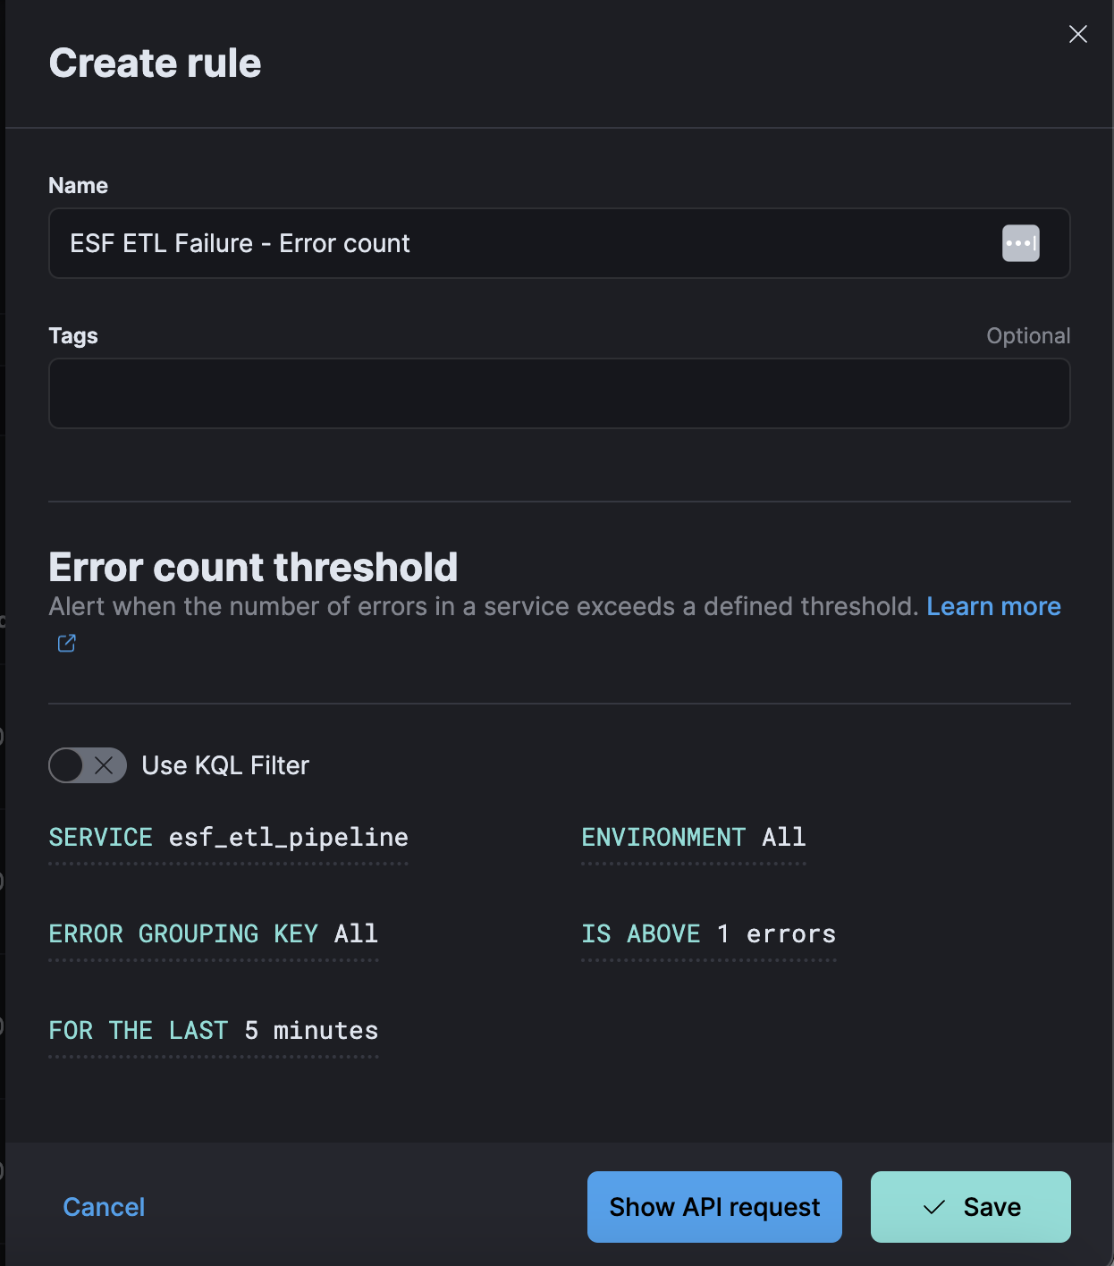1114x1266 pixels.
Task: Click the external link icon below Learn more
Action: (x=67, y=644)
